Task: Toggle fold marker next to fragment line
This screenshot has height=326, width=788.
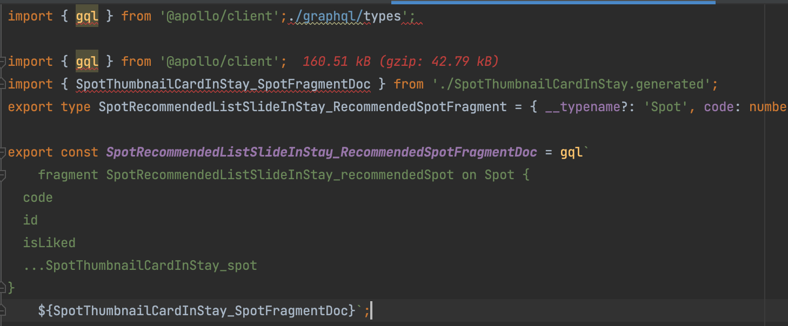Action: [3, 175]
